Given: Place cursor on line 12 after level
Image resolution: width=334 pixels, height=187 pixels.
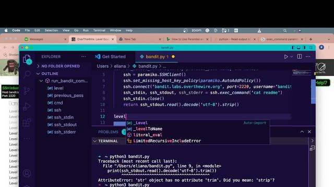Looking at the screenshot, I should point(126,116).
